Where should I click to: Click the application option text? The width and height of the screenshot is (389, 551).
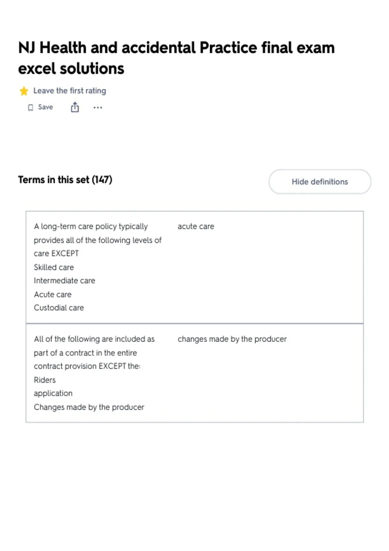click(53, 393)
